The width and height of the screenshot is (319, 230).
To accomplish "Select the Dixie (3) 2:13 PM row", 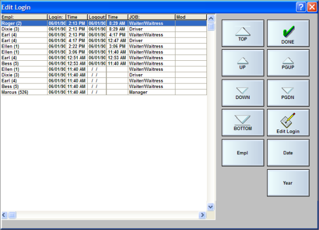I will [104, 29].
